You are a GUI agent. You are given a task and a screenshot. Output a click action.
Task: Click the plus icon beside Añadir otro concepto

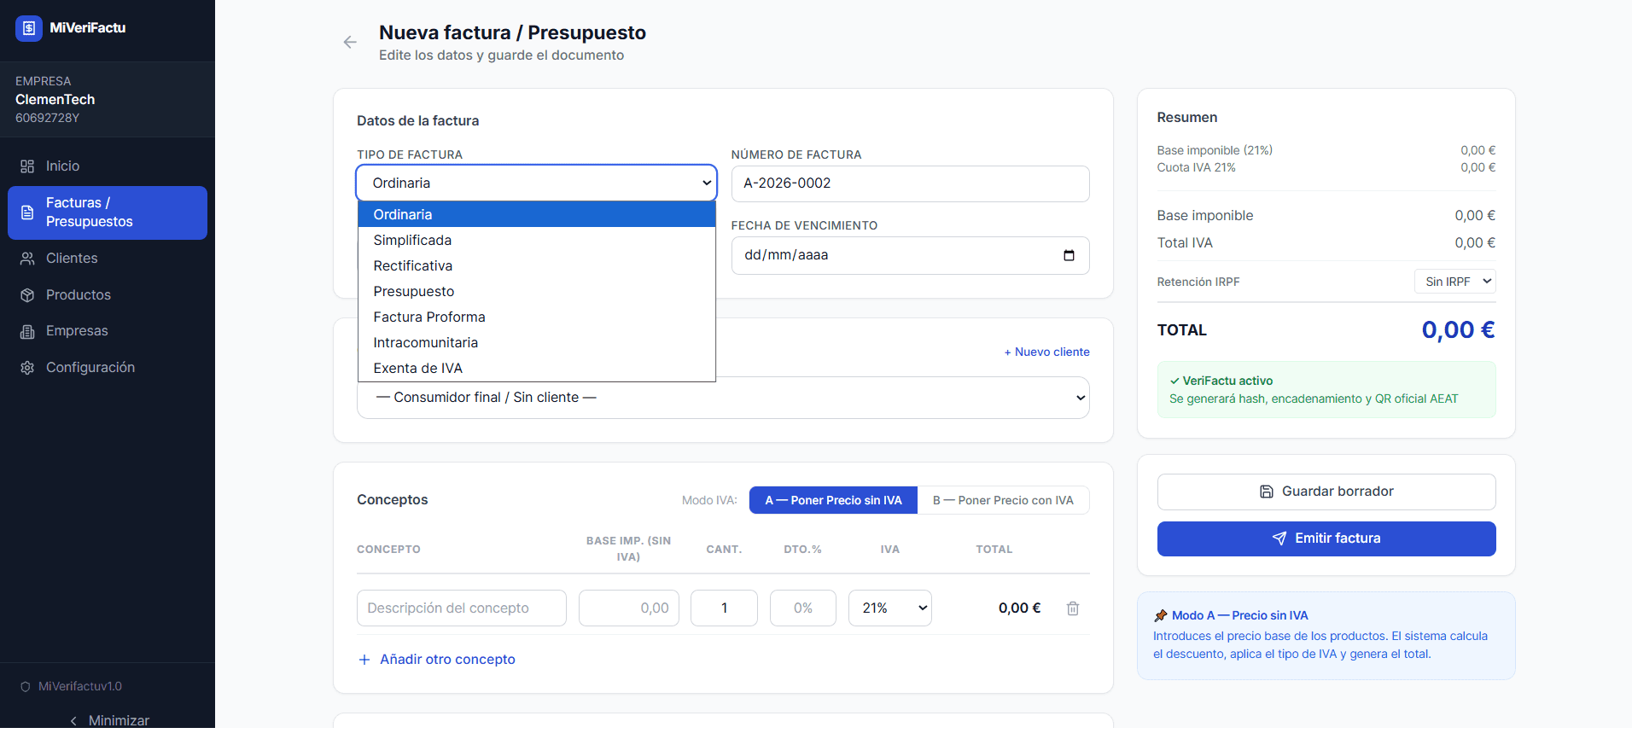pyautogui.click(x=364, y=660)
